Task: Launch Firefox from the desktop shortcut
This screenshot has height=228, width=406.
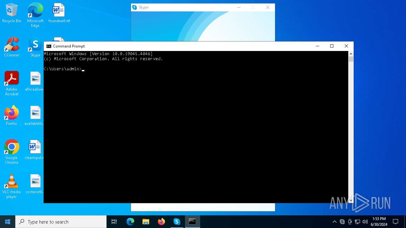Action: coord(12,116)
